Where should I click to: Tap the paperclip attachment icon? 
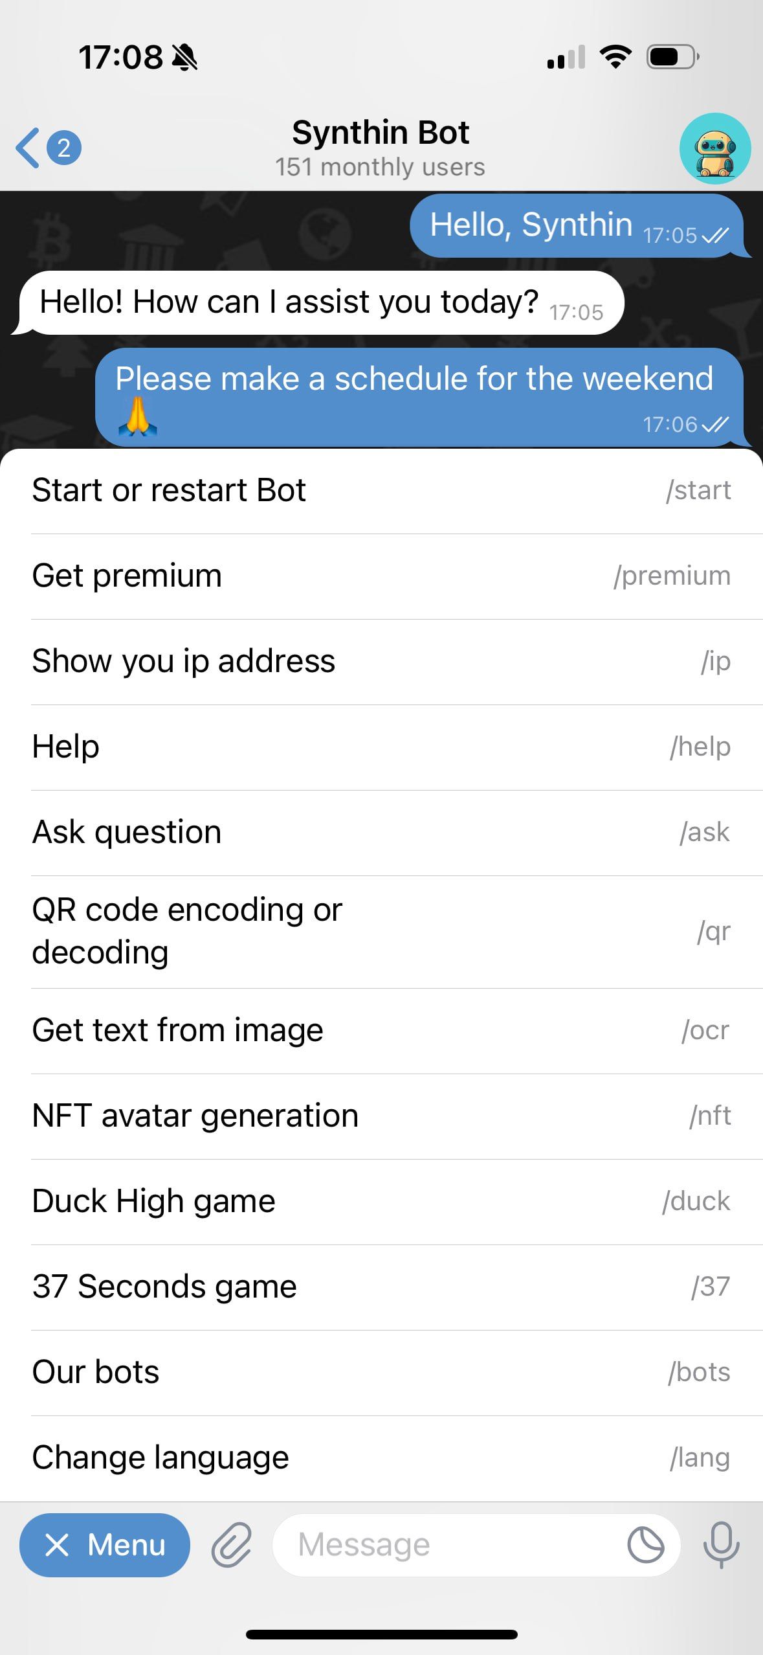click(x=231, y=1545)
